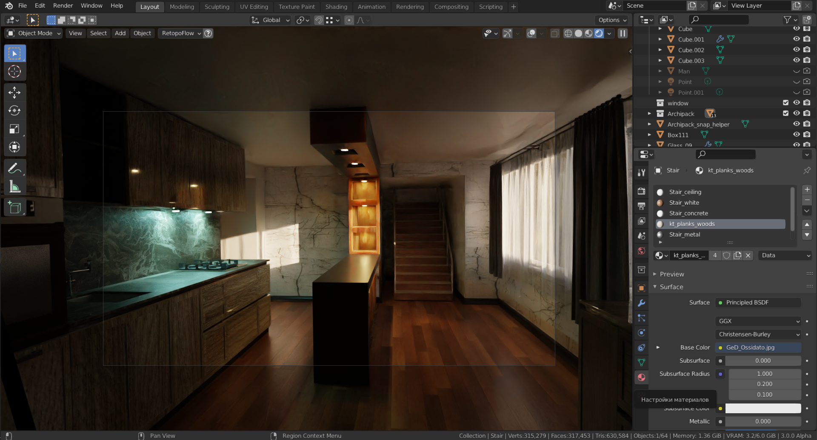
Task: Click the GeD_Ossidato.jpg base color link
Action: [758, 347]
